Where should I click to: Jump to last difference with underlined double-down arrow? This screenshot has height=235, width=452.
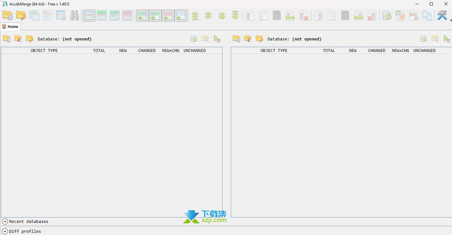(195, 15)
